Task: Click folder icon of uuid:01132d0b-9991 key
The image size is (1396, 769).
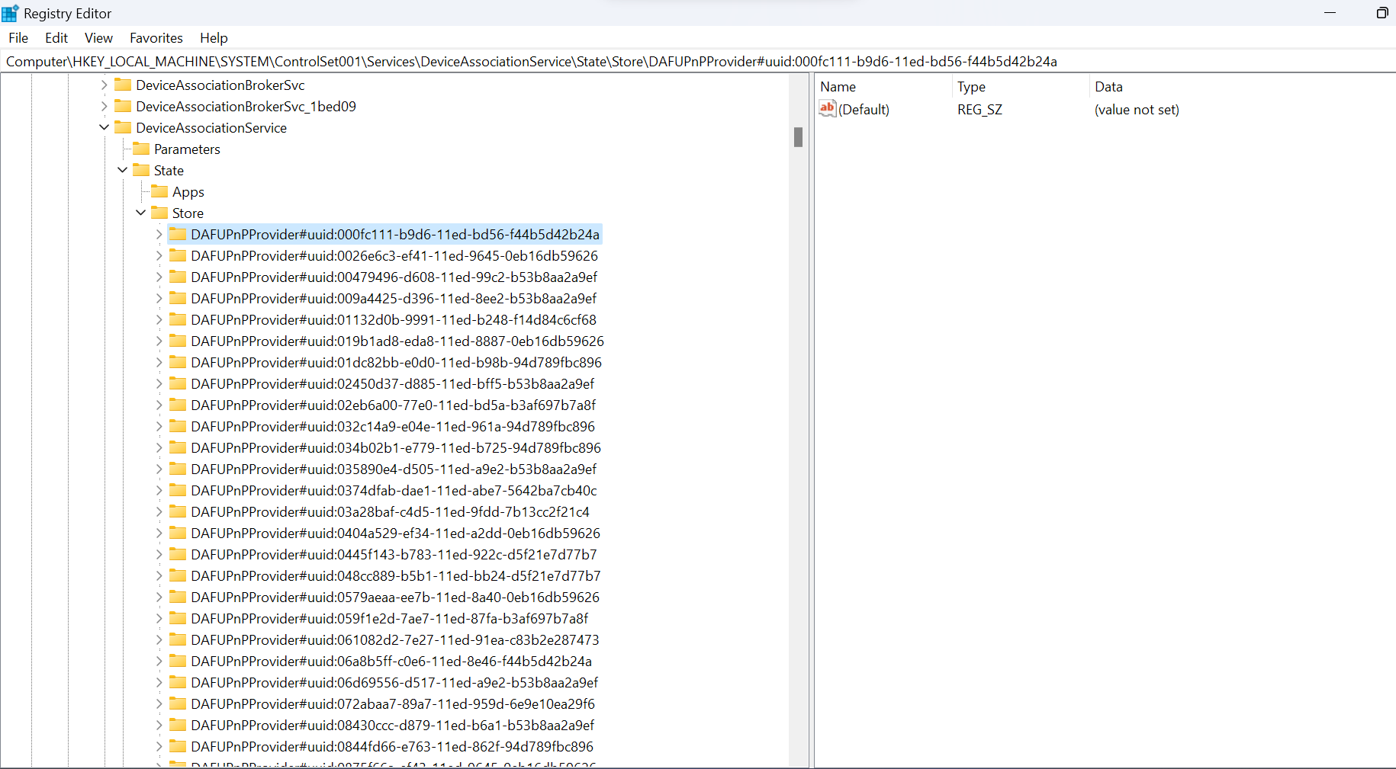Action: pyautogui.click(x=178, y=319)
